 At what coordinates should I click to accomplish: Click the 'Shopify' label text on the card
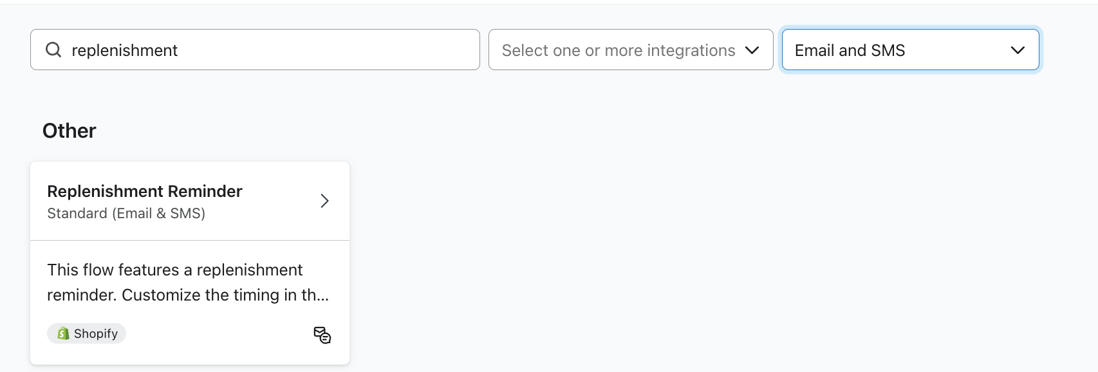96,333
